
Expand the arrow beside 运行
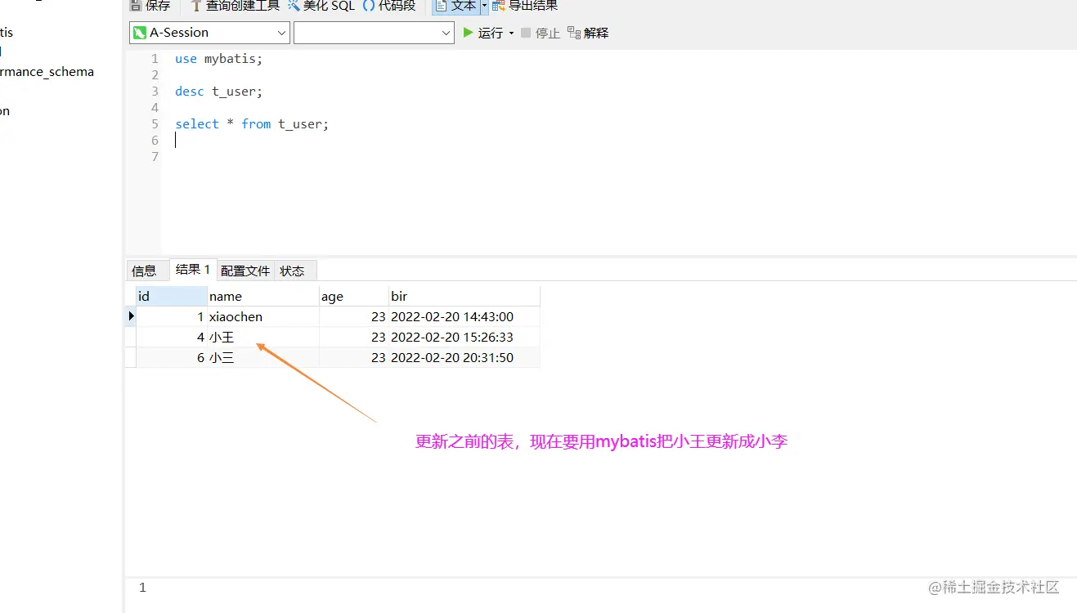tap(512, 34)
